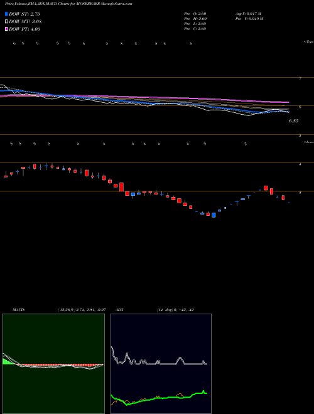Click the 'Pre L: 2.60' low value

click(x=195, y=24)
